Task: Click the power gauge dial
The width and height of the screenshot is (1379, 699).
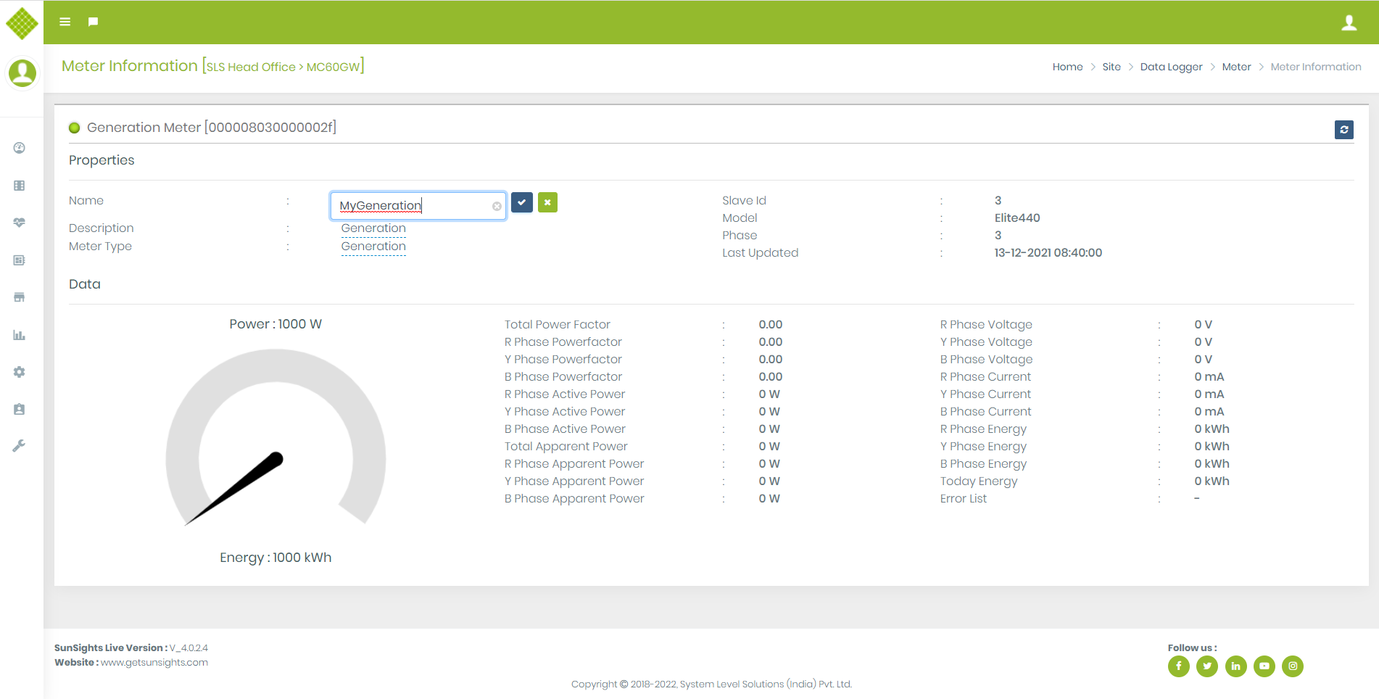Action: tap(276, 442)
